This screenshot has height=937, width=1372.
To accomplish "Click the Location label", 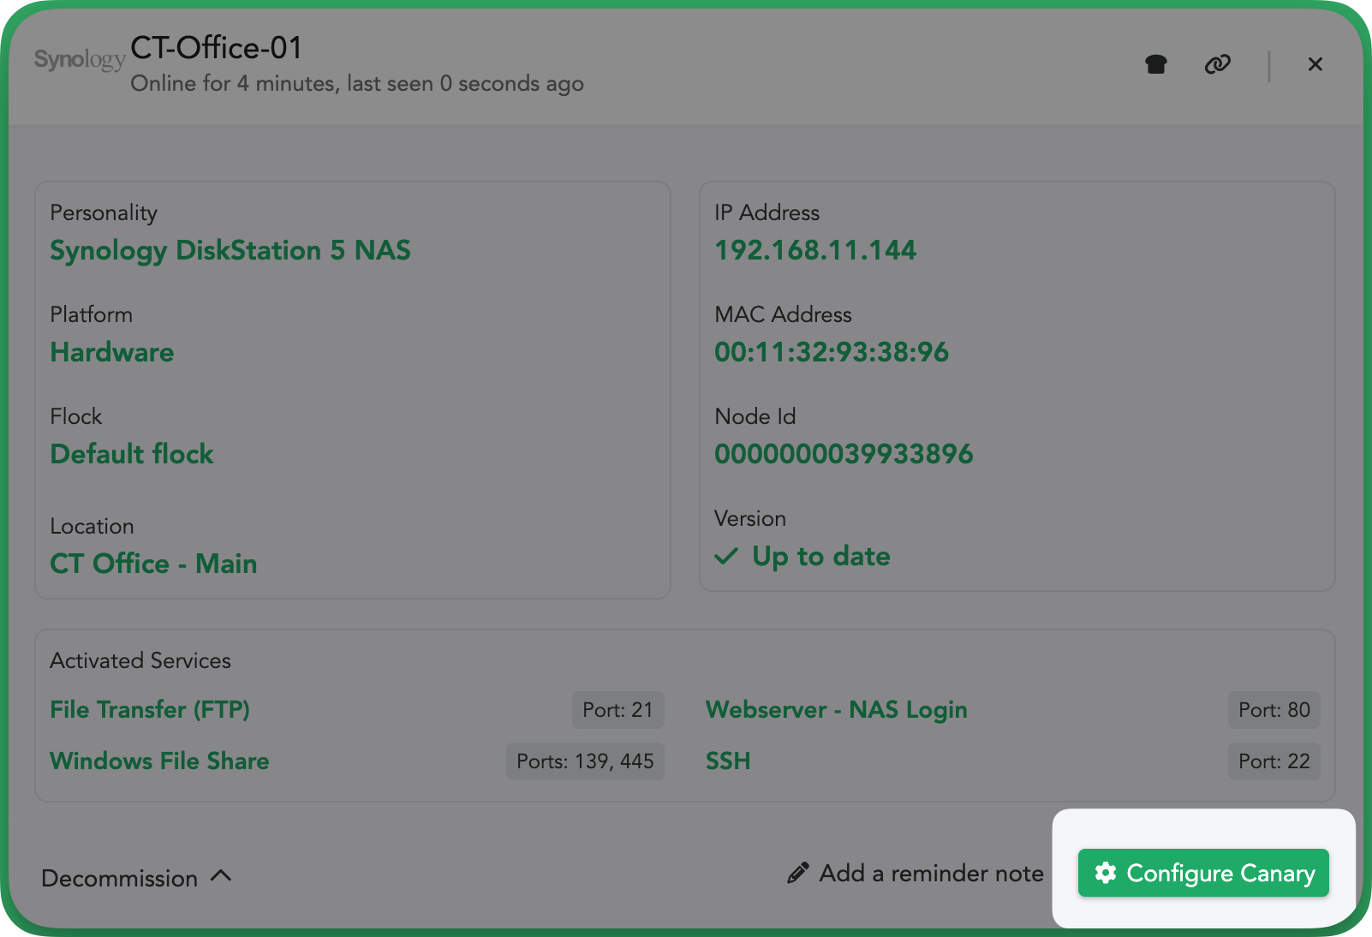I will pyautogui.click(x=92, y=526).
